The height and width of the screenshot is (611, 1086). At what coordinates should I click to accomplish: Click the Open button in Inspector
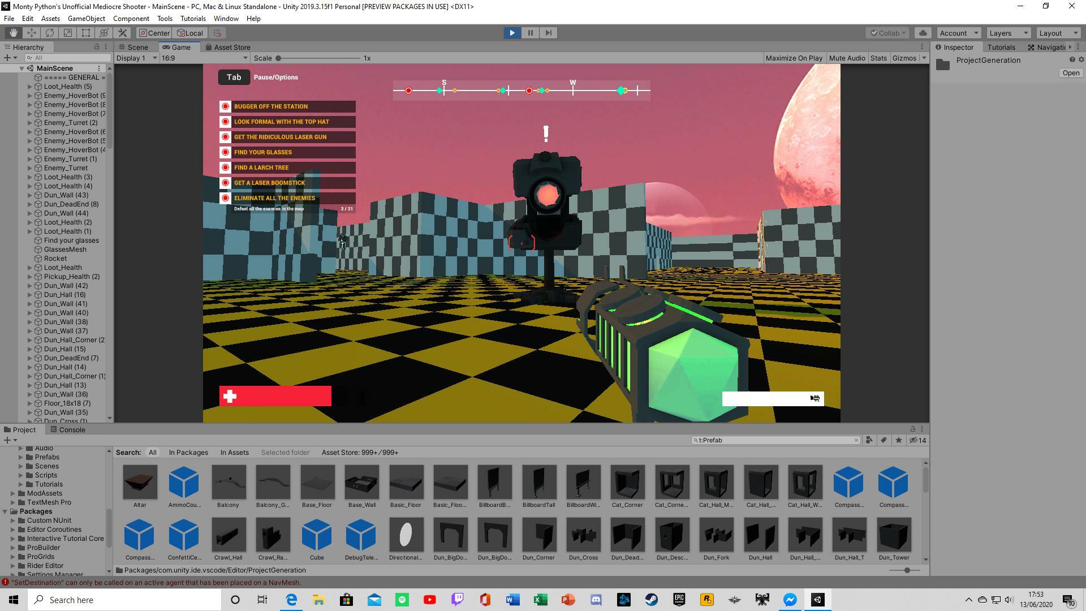click(1070, 73)
